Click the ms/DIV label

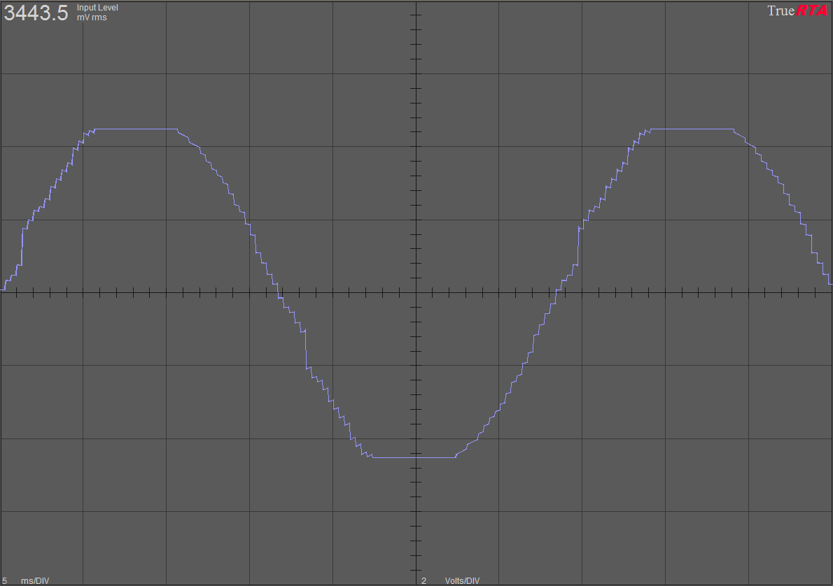[x=35, y=580]
